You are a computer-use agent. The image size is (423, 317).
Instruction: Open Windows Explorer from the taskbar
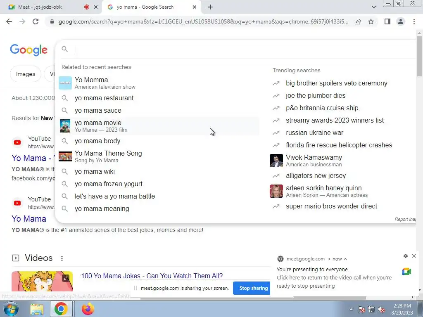click(37, 309)
